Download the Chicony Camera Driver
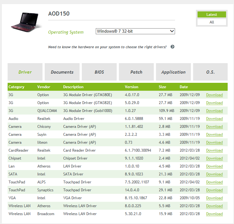234x224 pixels. [x=214, y=127]
